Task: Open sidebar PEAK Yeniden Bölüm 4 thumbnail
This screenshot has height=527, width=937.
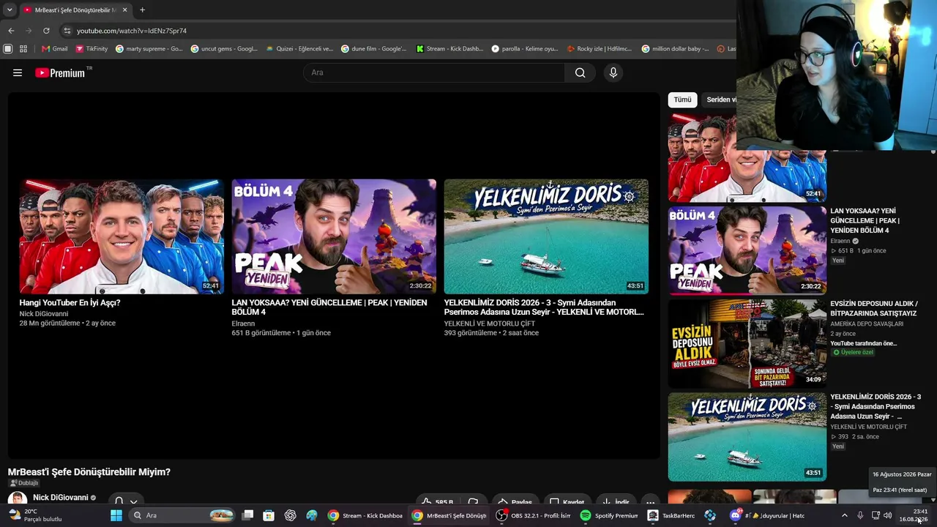Action: pyautogui.click(x=747, y=250)
